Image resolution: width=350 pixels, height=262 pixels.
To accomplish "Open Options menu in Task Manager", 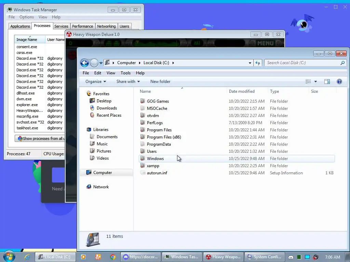I will coord(27,17).
